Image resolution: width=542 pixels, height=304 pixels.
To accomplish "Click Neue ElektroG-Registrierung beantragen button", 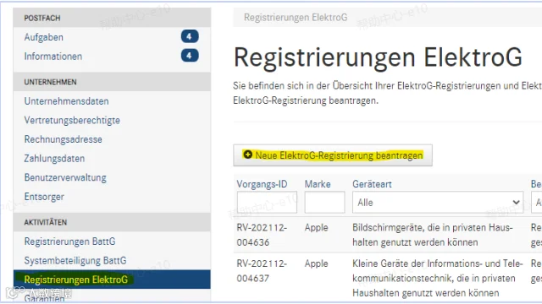I will (333, 155).
